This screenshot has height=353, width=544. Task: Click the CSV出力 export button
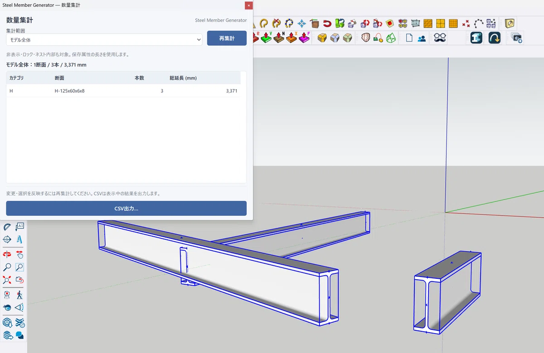[x=126, y=209]
